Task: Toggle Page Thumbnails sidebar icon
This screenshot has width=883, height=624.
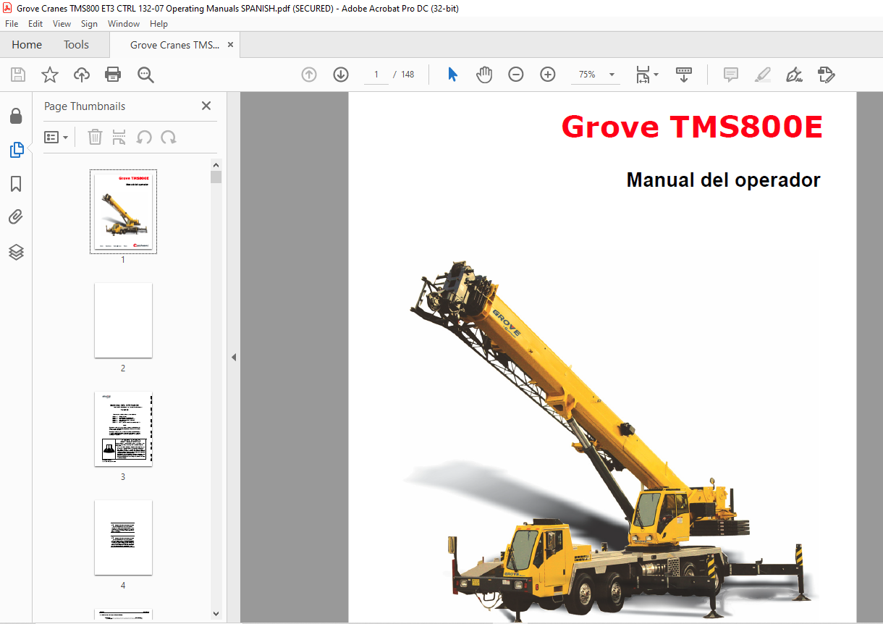Action: point(16,150)
